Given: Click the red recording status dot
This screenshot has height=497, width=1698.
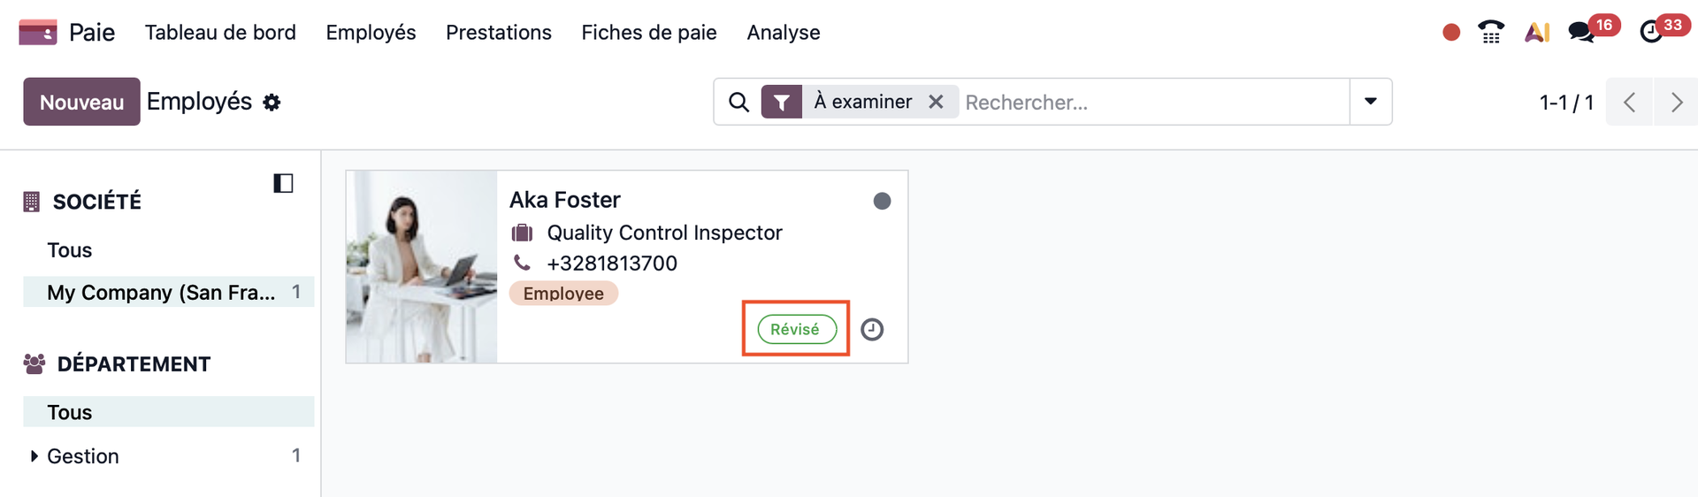Looking at the screenshot, I should pyautogui.click(x=1451, y=33).
